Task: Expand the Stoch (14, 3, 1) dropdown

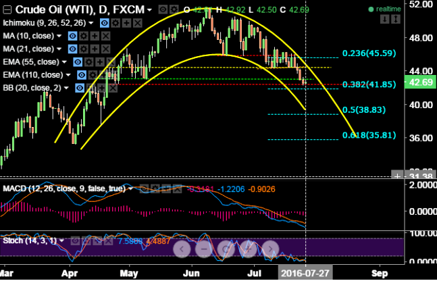Action: (62, 240)
